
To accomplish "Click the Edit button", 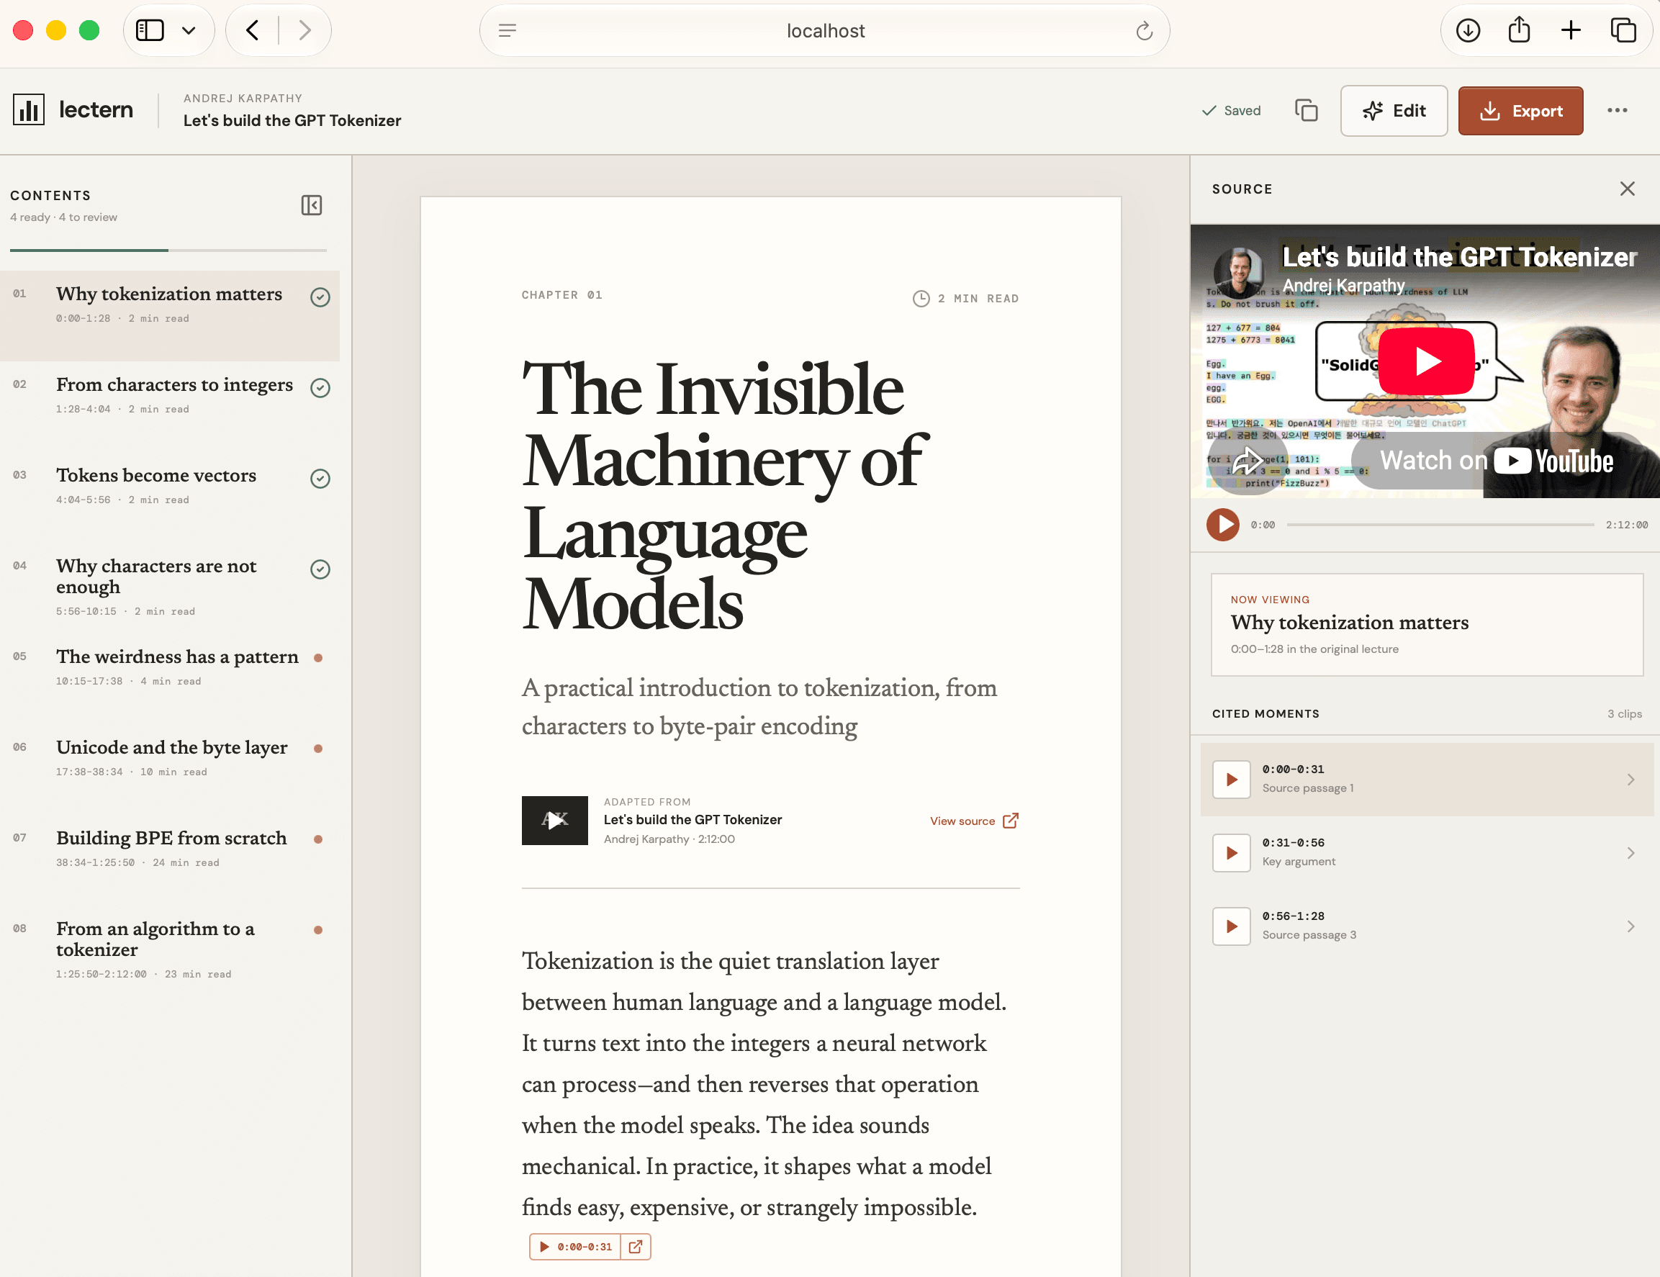I will [x=1393, y=111].
